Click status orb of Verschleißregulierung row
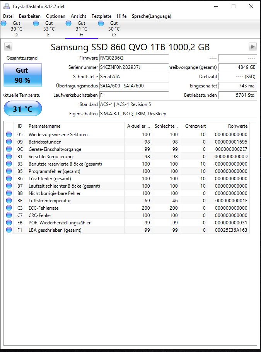The width and height of the screenshot is (261, 352). [9, 157]
